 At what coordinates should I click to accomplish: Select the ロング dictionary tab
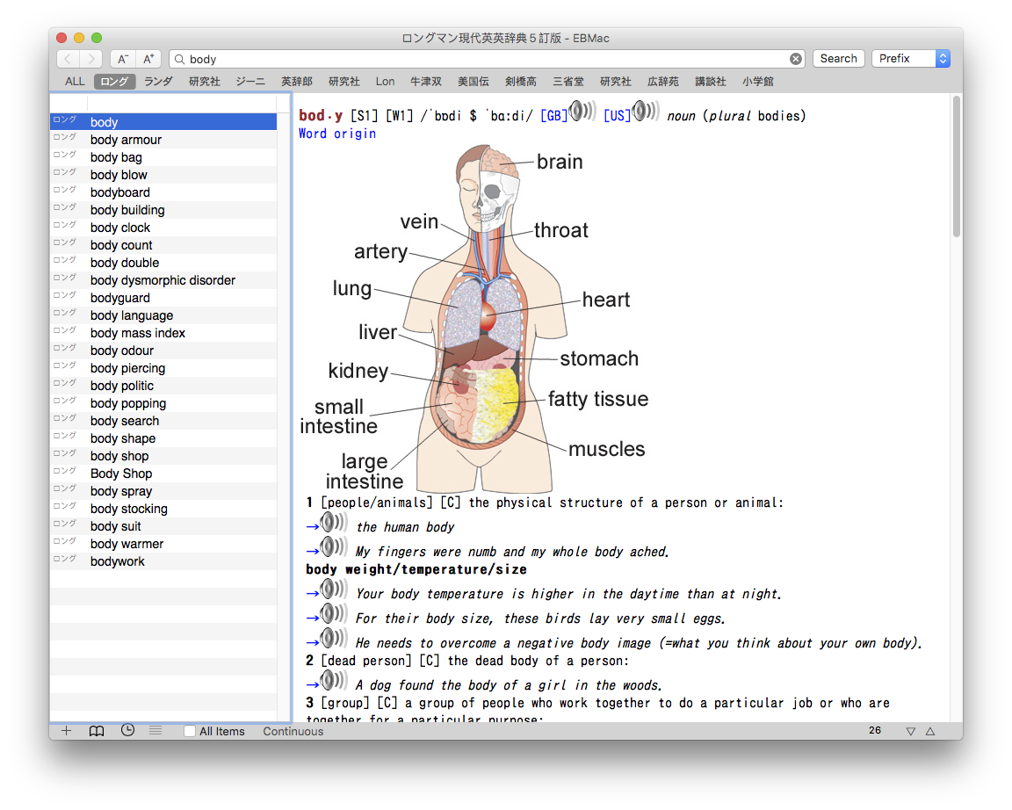point(115,82)
